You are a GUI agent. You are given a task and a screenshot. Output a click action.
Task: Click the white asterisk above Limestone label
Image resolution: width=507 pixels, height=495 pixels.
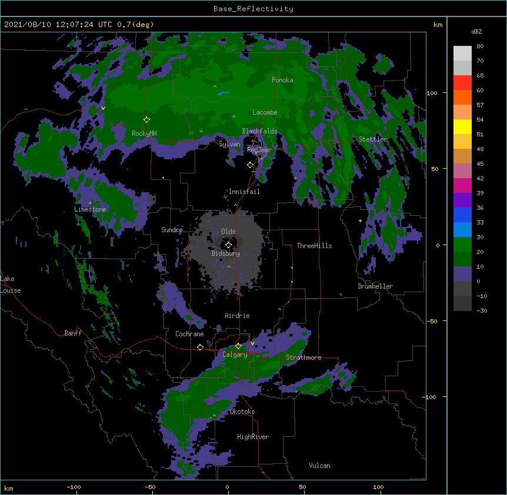(x=90, y=203)
